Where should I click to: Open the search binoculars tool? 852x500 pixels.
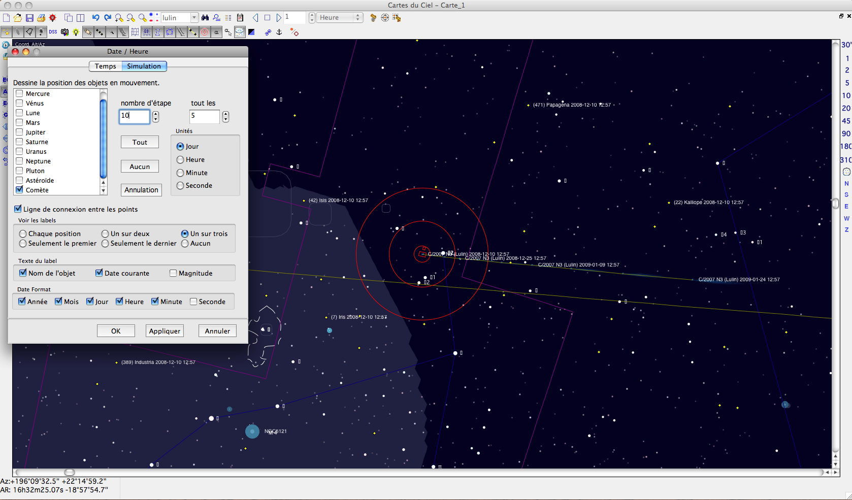pos(205,18)
